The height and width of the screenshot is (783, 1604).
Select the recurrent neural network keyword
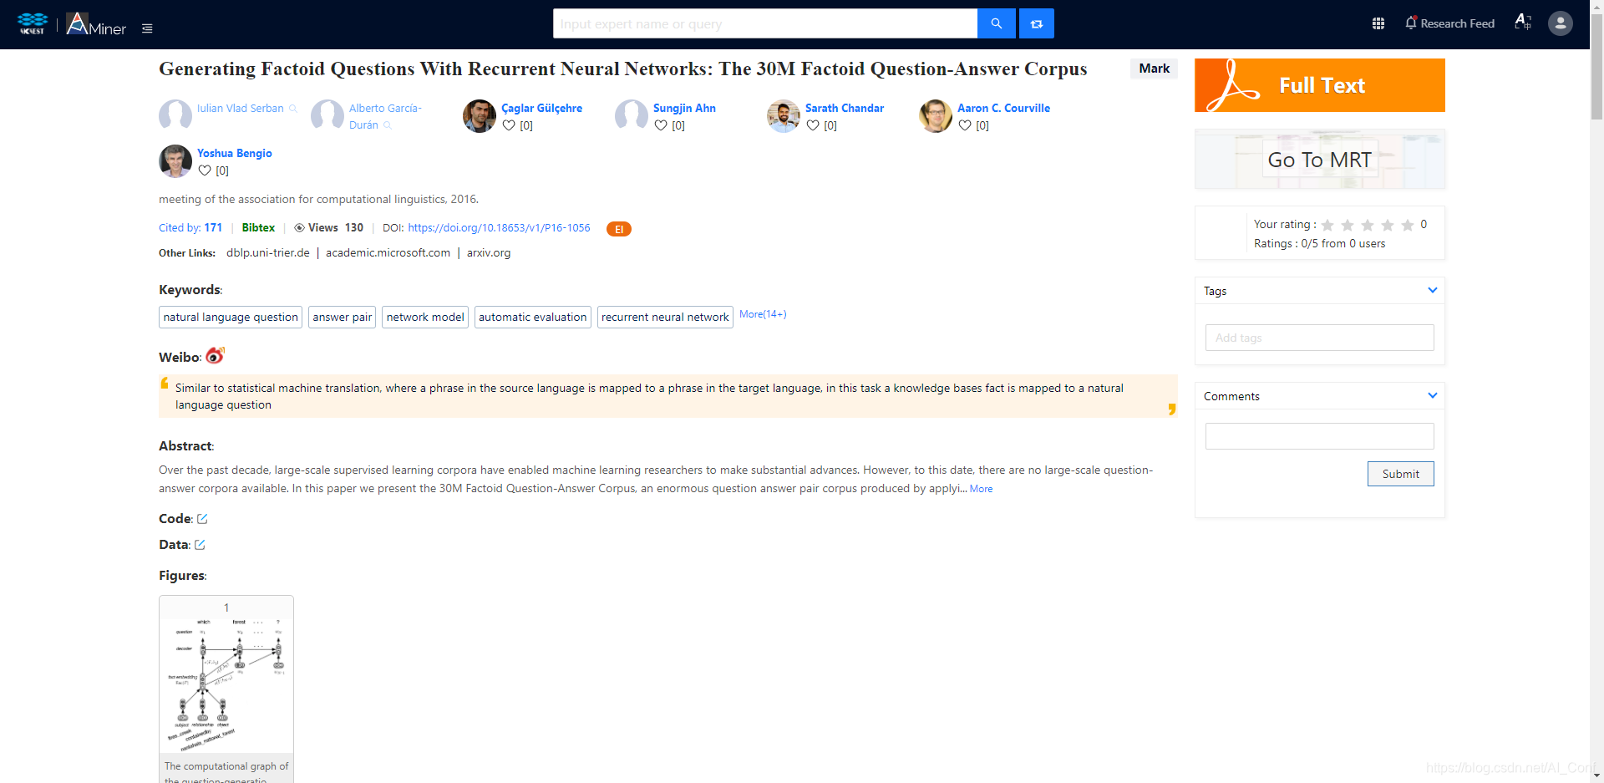click(x=665, y=318)
